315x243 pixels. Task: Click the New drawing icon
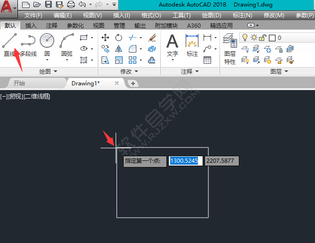pos(26,4)
